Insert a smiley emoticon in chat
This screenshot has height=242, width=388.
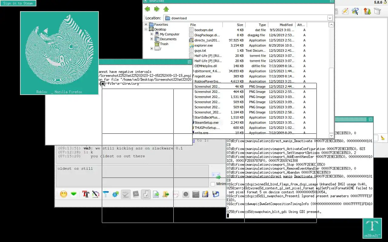64,194
